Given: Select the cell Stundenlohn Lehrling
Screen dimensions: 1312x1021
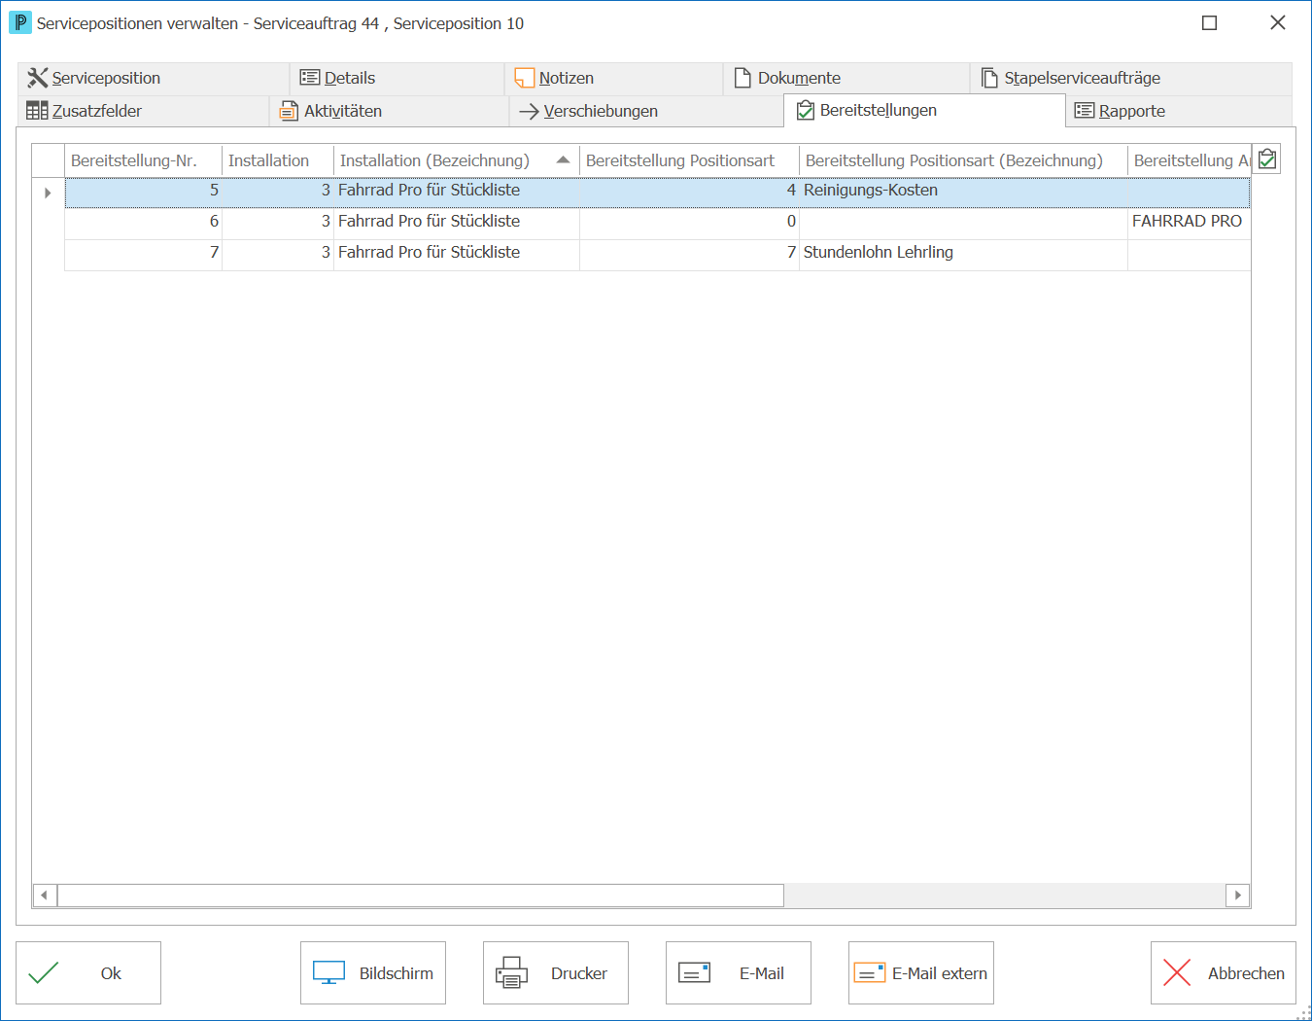Looking at the screenshot, I should tap(963, 253).
